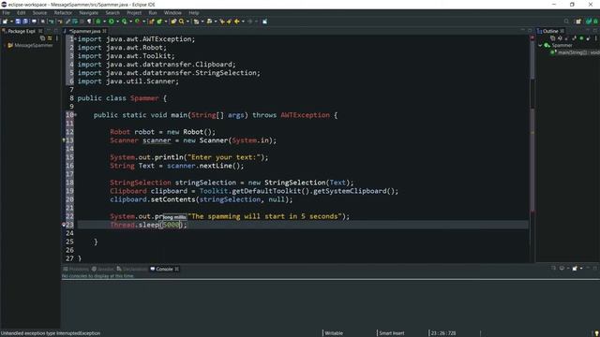Click the Open Type toolbar icon
600x337 pixels.
(x=173, y=22)
